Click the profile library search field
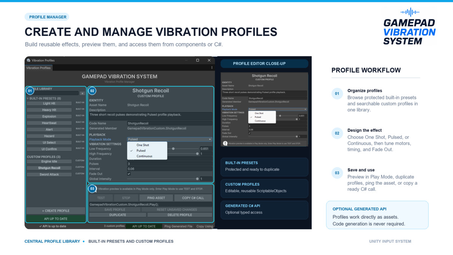Screen dimensions: 453x255 click(x=53, y=93)
